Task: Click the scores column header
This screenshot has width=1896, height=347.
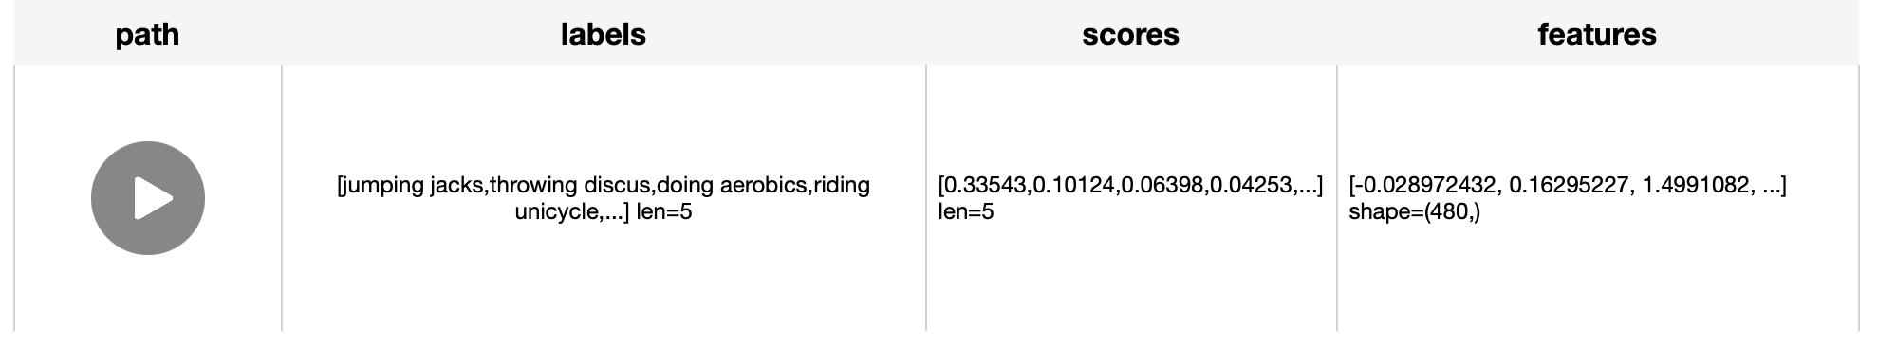Action: [1130, 34]
